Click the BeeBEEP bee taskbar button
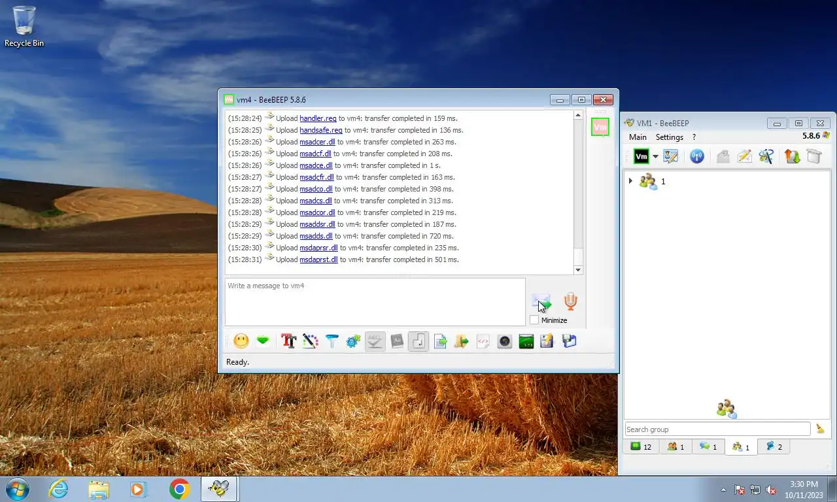This screenshot has height=502, width=837. click(x=218, y=489)
